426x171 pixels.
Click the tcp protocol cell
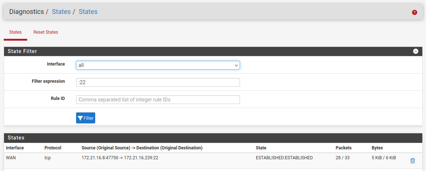[x=47, y=157]
